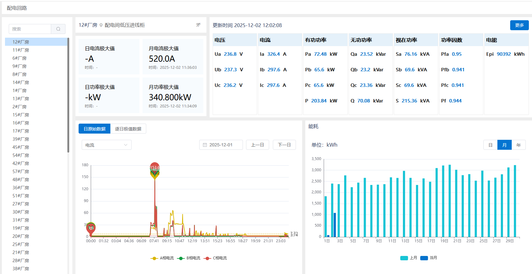The height and width of the screenshot is (274, 532).
Task: Open the 电流 parameter dropdown
Action: 106,145
